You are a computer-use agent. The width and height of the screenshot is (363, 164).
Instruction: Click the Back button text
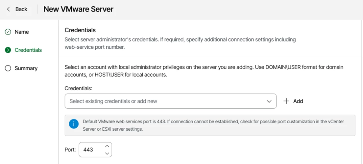21,9
